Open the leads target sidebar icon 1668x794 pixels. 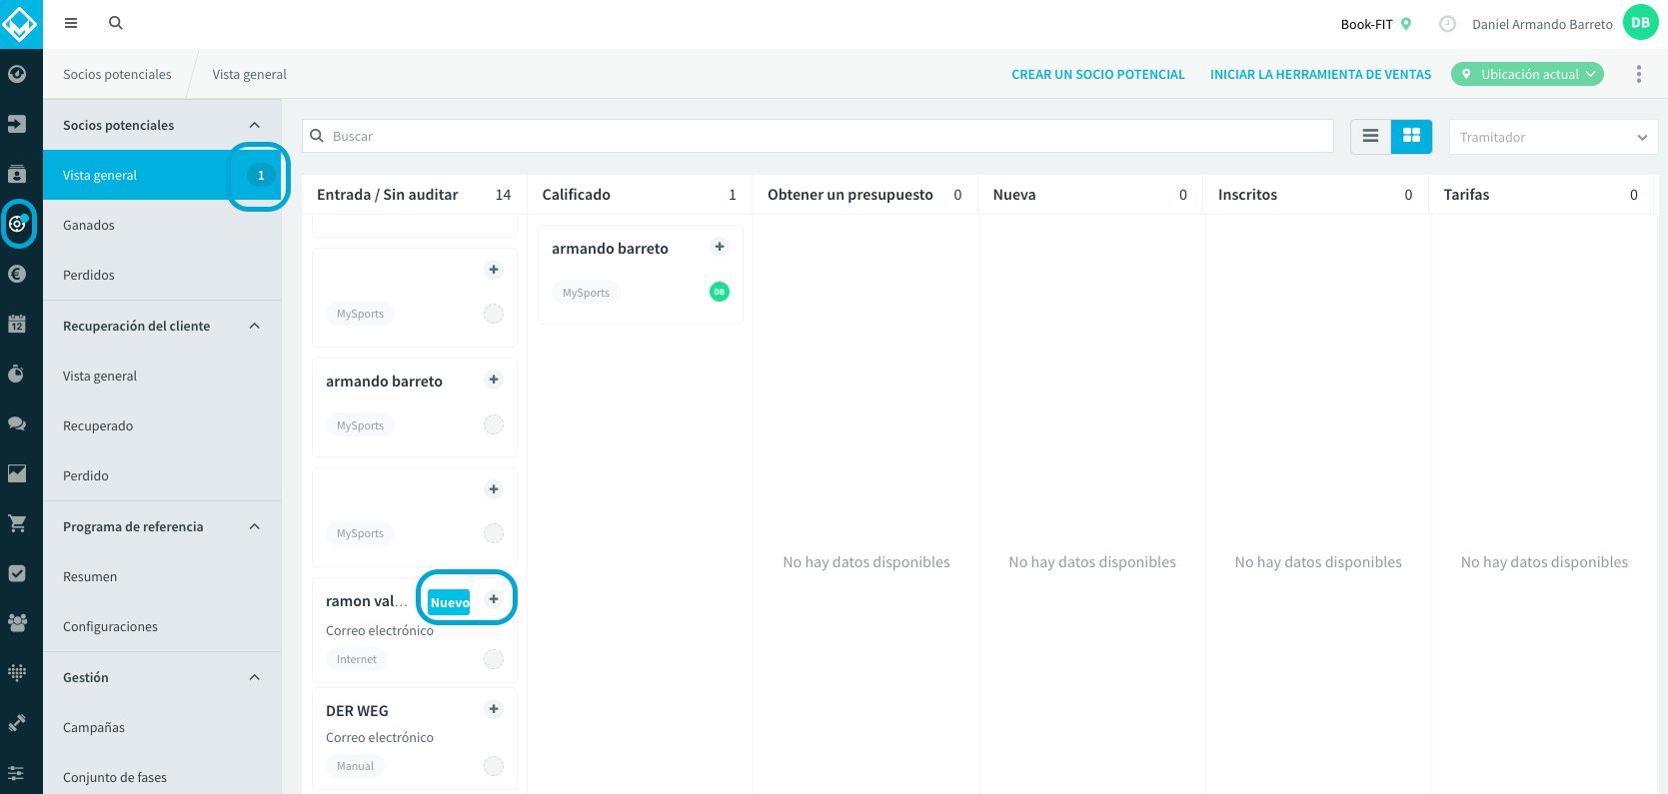point(17,224)
